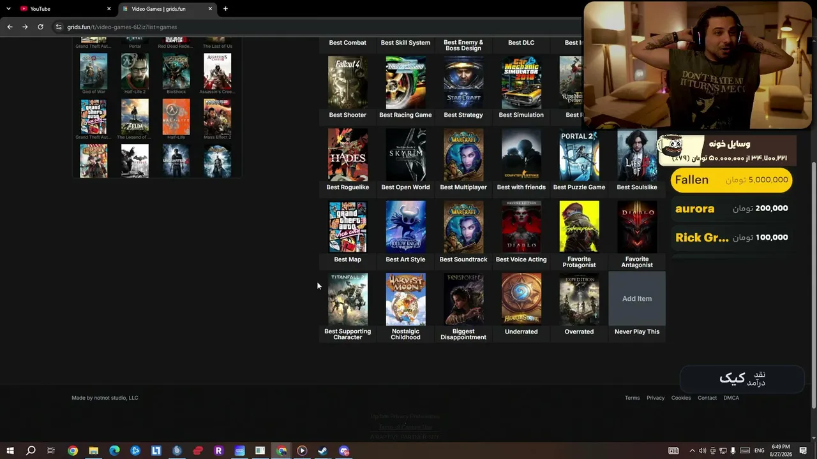Go forward in browser history
The height and width of the screenshot is (459, 817).
[25, 27]
